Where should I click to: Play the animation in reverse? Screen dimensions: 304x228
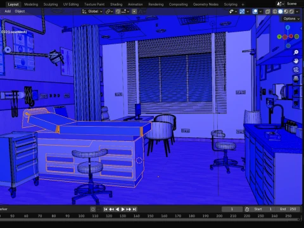[x=117, y=209]
